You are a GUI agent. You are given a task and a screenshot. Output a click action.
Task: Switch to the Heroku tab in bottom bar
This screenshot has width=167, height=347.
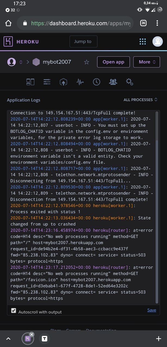(x=27, y=339)
